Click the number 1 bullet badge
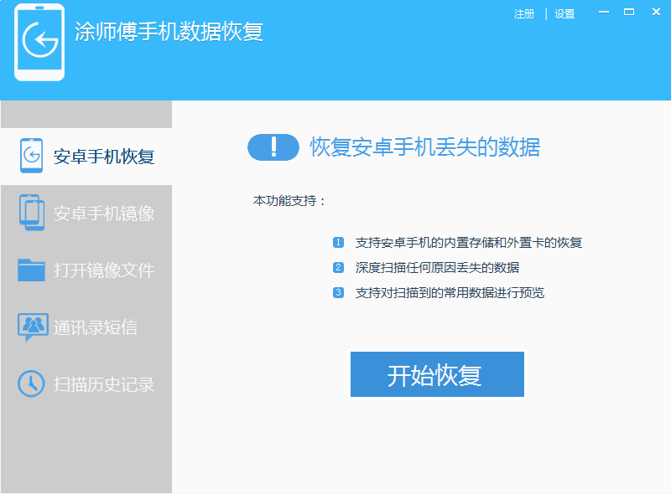671x494 pixels. coord(338,242)
